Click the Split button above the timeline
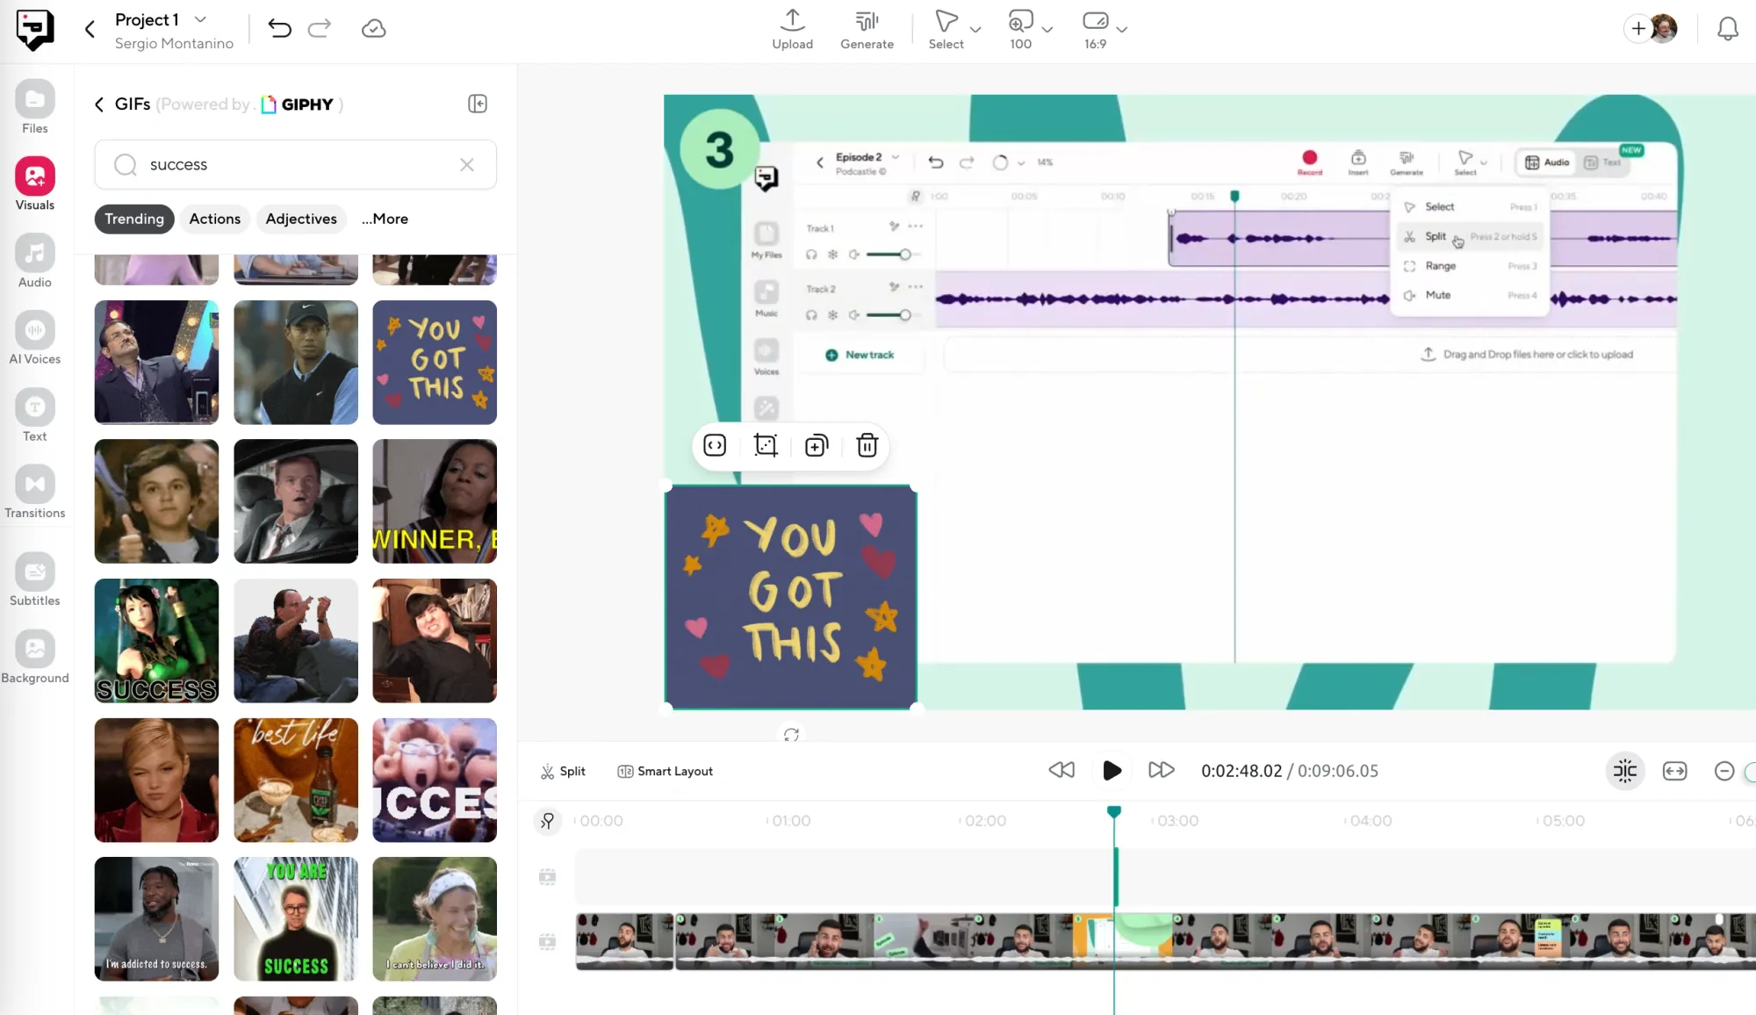This screenshot has height=1015, width=1756. [x=563, y=771]
